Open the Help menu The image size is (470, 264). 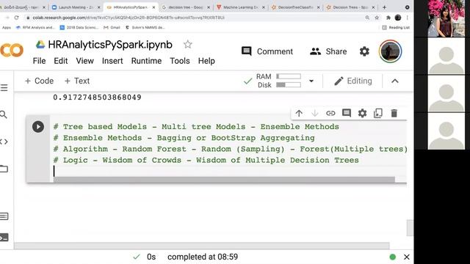click(x=206, y=61)
